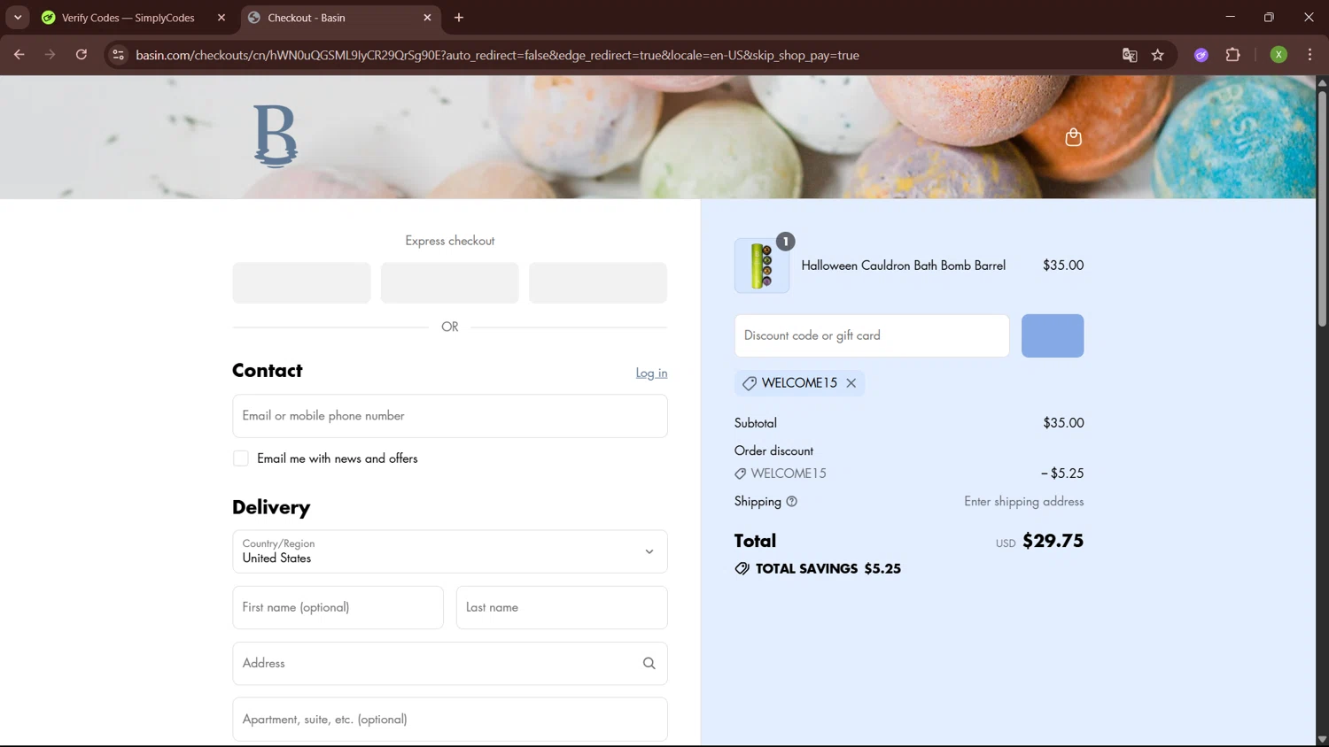
Task: Click the Address input field
Action: pos(450,664)
